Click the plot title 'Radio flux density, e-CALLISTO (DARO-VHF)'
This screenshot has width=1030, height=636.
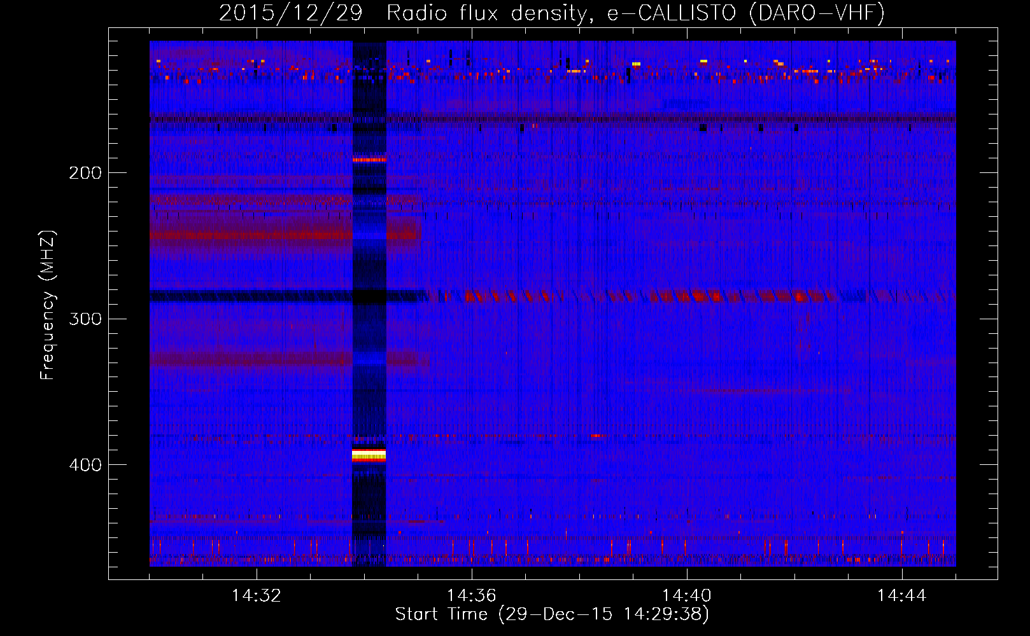pyautogui.click(x=635, y=13)
